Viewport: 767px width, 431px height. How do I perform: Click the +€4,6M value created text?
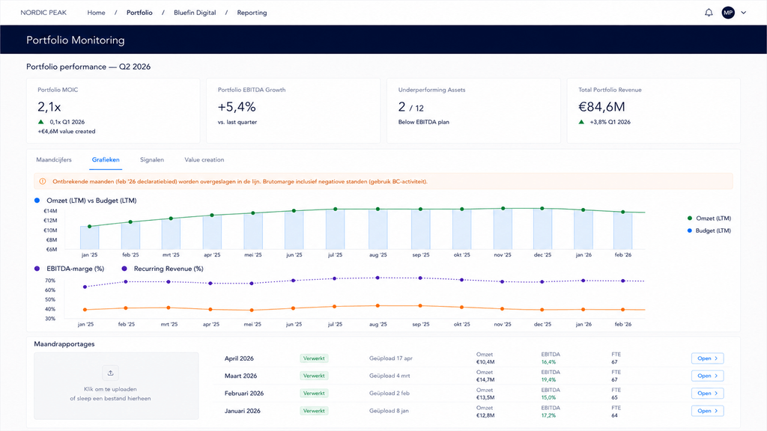click(67, 132)
